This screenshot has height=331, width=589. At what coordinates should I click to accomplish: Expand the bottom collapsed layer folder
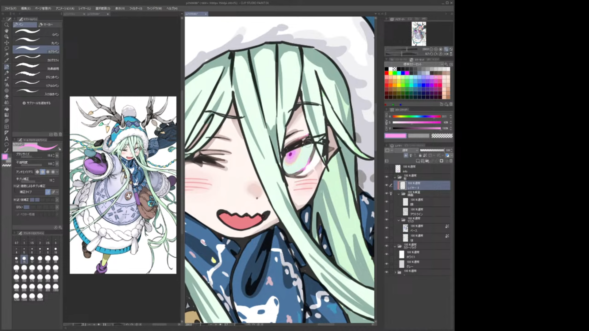click(x=395, y=272)
